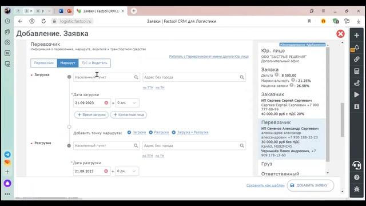
Task: Click loading 'по ТТН' link
Action: (148, 88)
